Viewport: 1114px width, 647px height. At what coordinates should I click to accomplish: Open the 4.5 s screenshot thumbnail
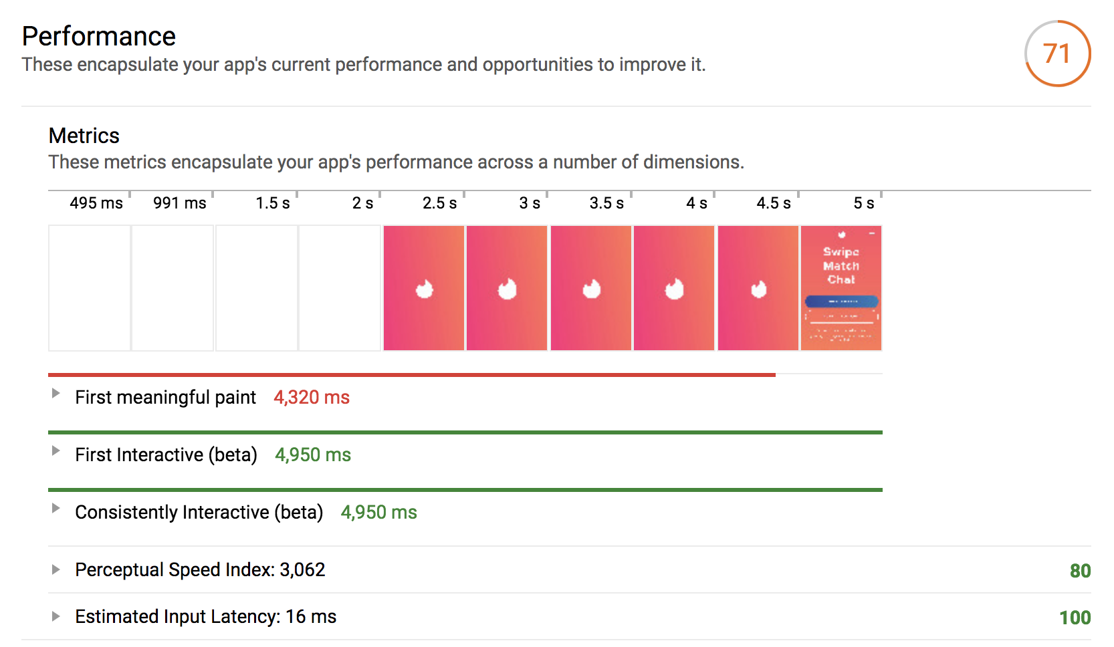point(758,288)
